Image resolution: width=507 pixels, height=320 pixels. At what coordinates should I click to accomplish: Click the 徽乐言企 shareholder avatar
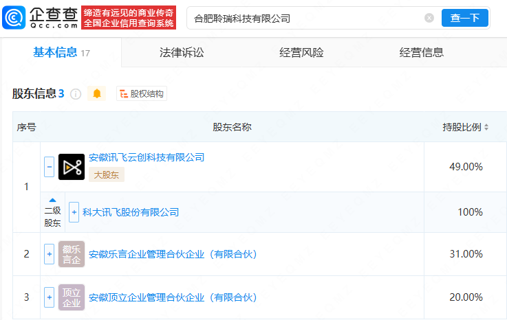[x=72, y=254]
